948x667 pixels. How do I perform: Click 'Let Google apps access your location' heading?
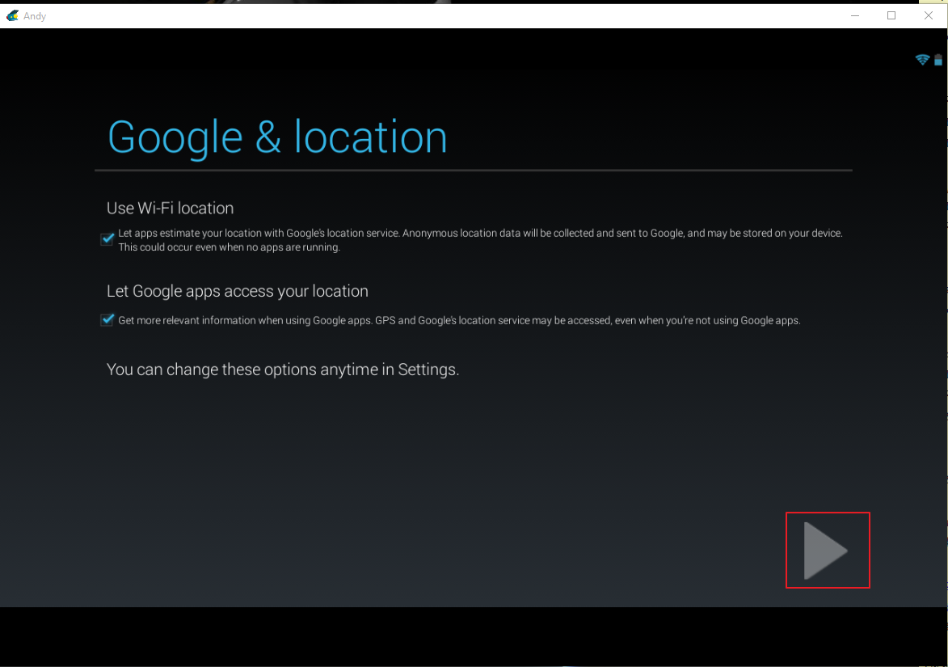[x=238, y=292]
